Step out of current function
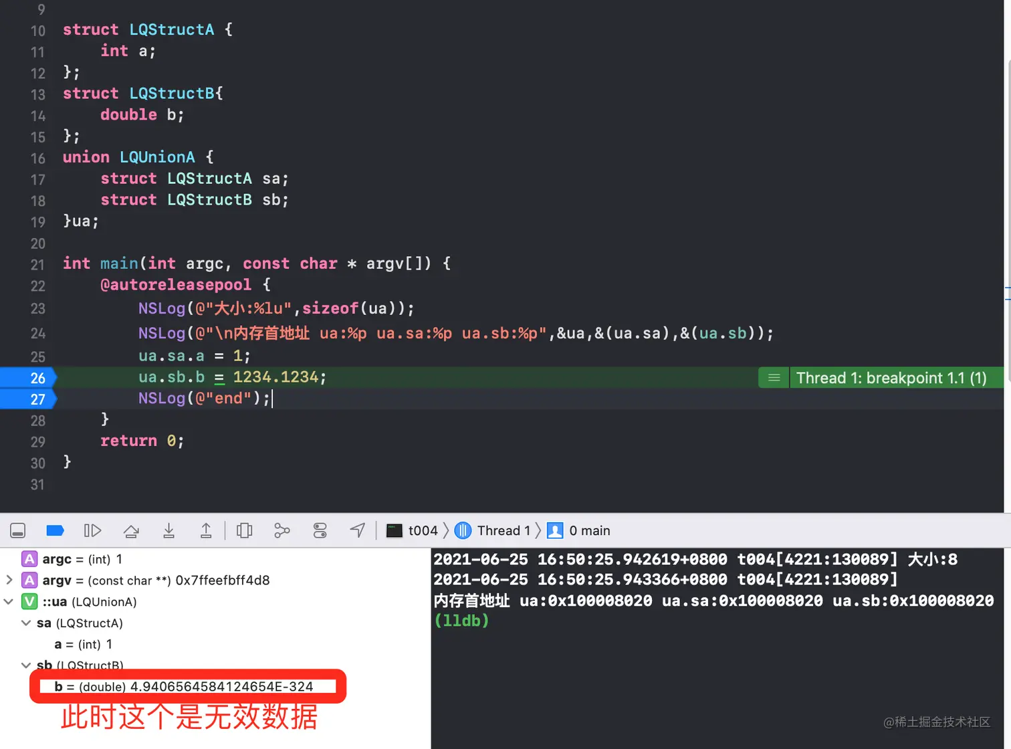The image size is (1011, 749). (206, 530)
